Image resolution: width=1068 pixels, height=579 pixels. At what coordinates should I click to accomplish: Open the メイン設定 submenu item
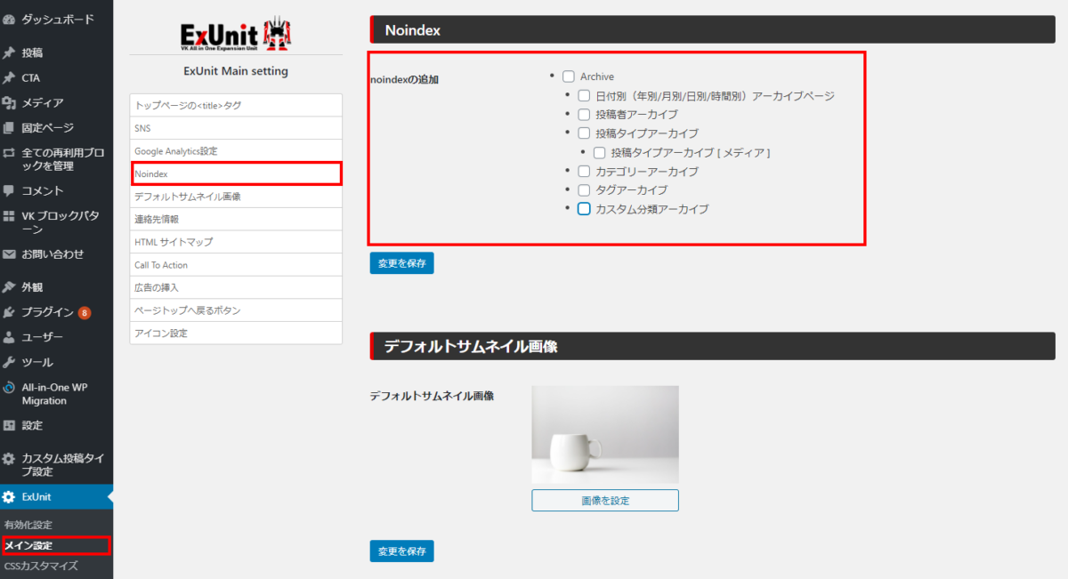(28, 545)
